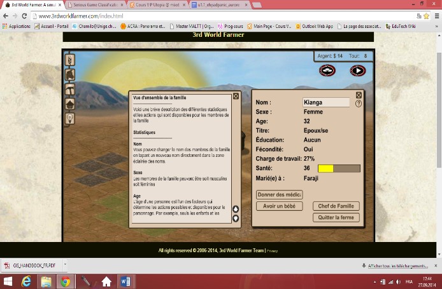Open the Privacy link in footer
Viewport: 442px width, 289px height.
pos(273,251)
